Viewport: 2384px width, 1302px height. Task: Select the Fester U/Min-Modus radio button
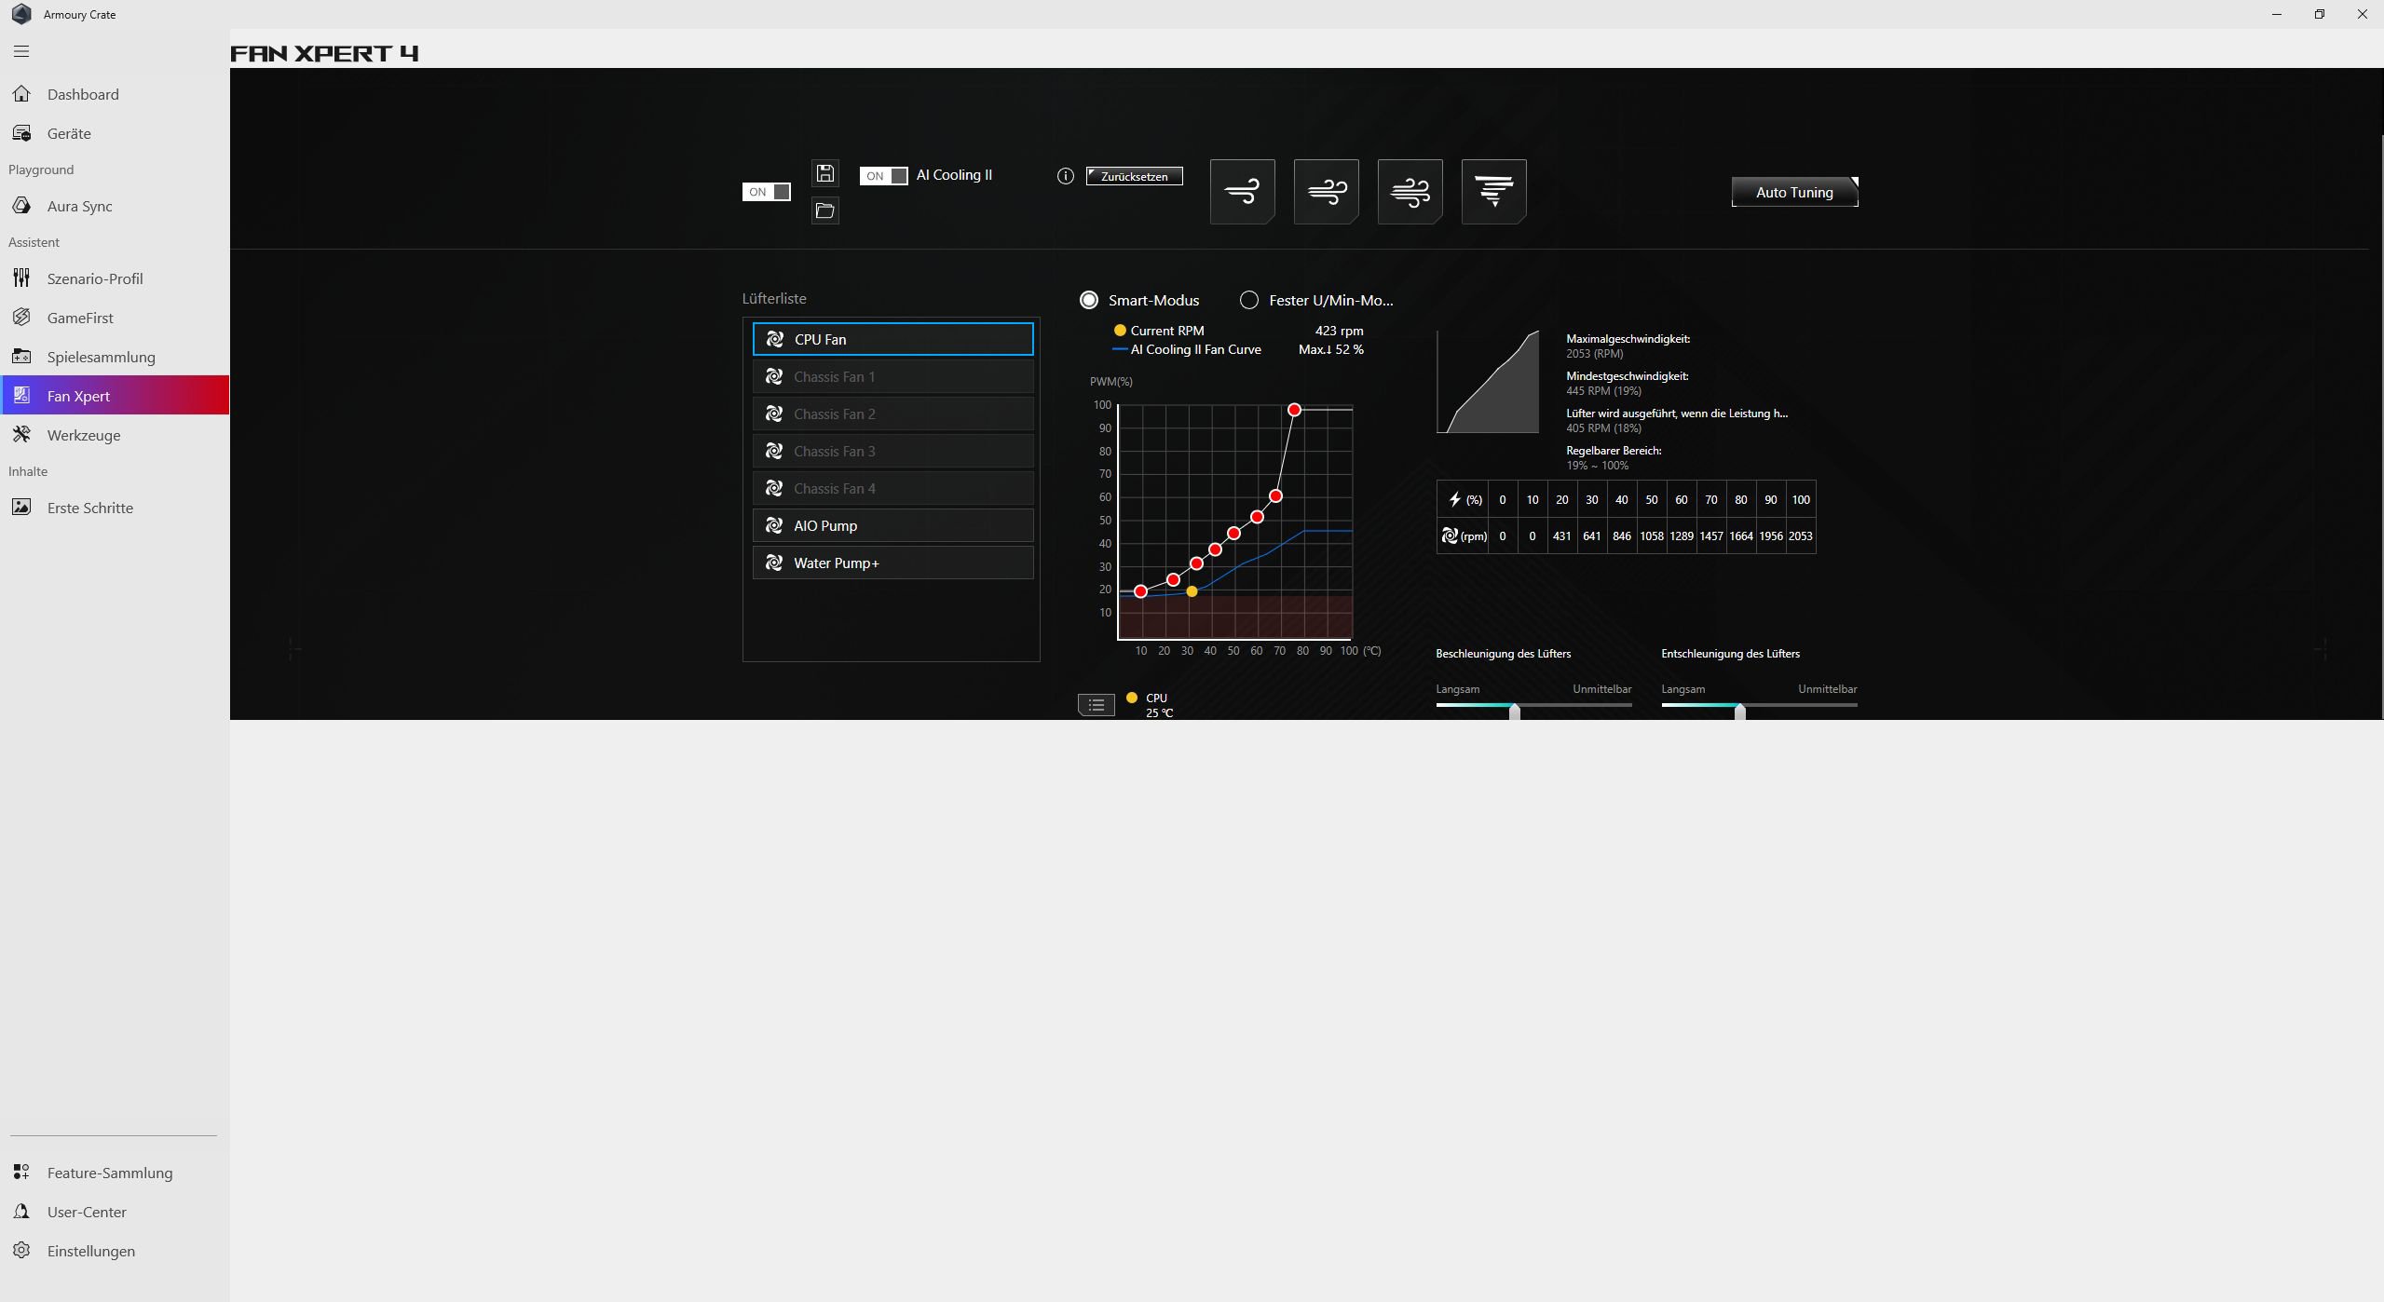1247,299
